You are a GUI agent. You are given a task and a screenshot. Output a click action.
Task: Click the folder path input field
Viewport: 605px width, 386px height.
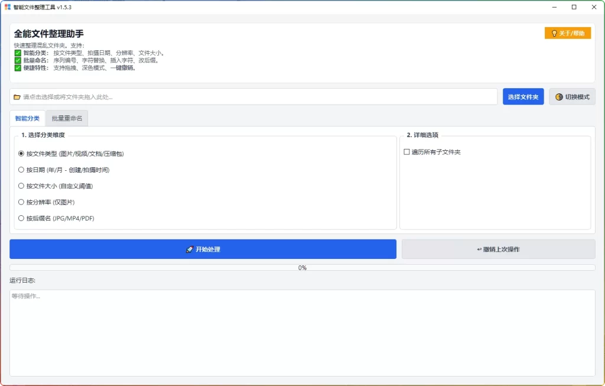click(254, 96)
